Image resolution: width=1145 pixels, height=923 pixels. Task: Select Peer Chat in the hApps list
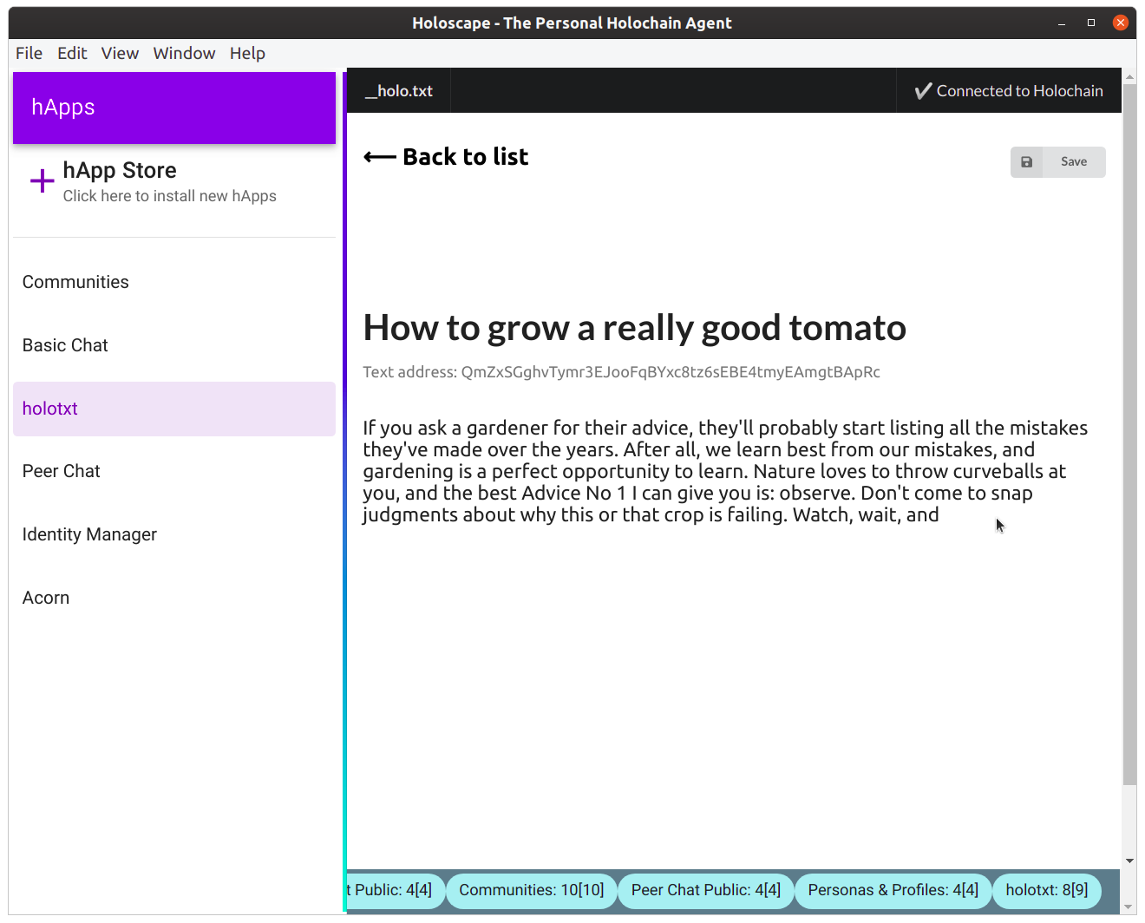pos(174,471)
